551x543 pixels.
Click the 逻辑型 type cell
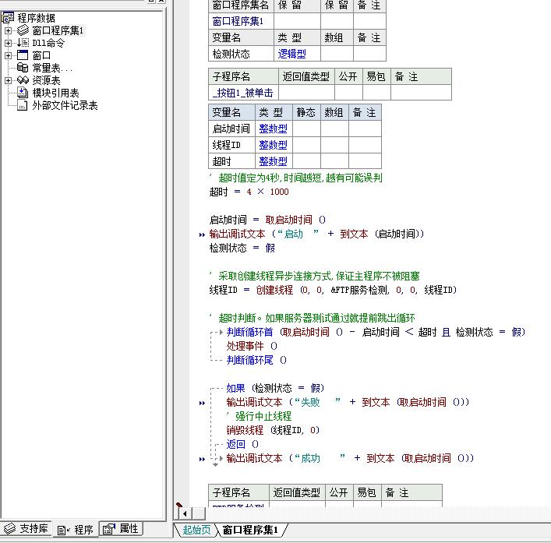pos(297,54)
